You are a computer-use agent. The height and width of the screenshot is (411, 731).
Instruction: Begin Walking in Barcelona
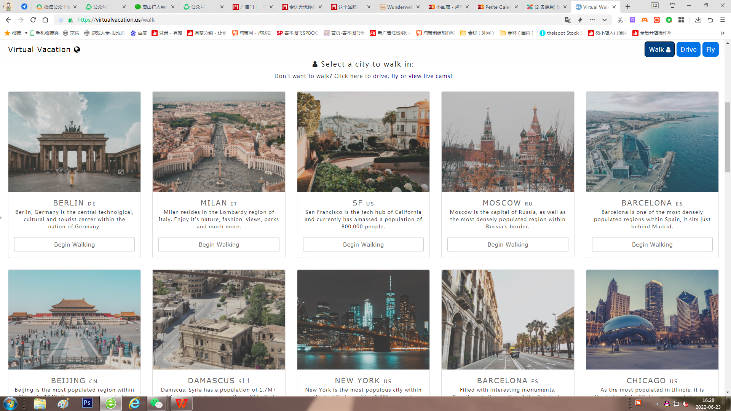(652, 245)
